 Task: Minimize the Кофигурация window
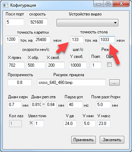[x=99, y=4]
